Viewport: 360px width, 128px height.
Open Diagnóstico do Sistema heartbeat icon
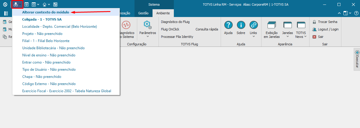[x=126, y=25]
